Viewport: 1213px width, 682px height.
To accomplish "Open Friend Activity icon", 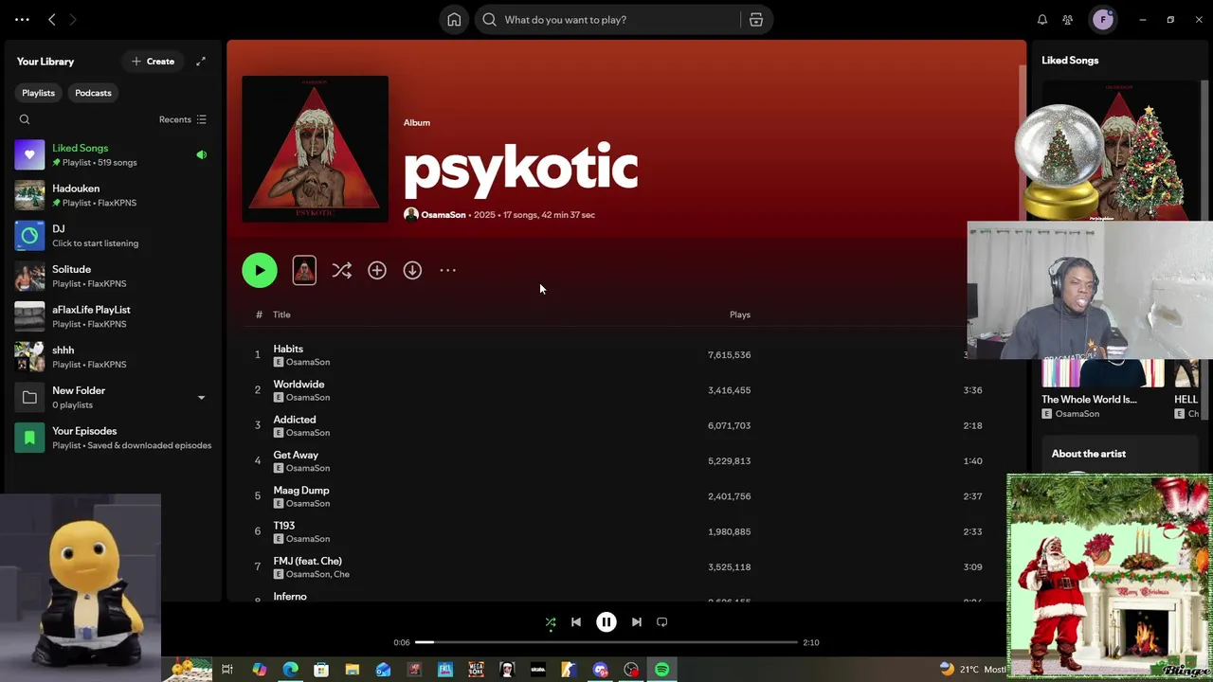I will [1068, 20].
